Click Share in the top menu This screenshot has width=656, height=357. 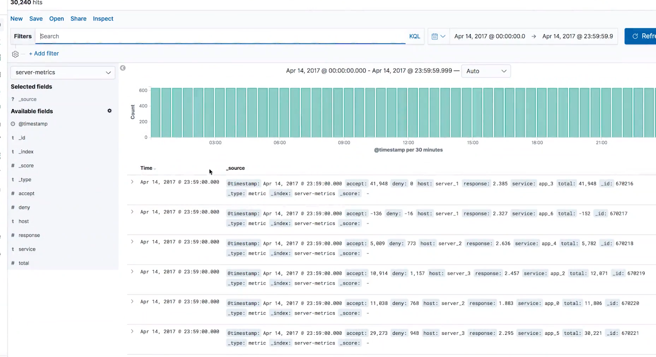tap(78, 19)
